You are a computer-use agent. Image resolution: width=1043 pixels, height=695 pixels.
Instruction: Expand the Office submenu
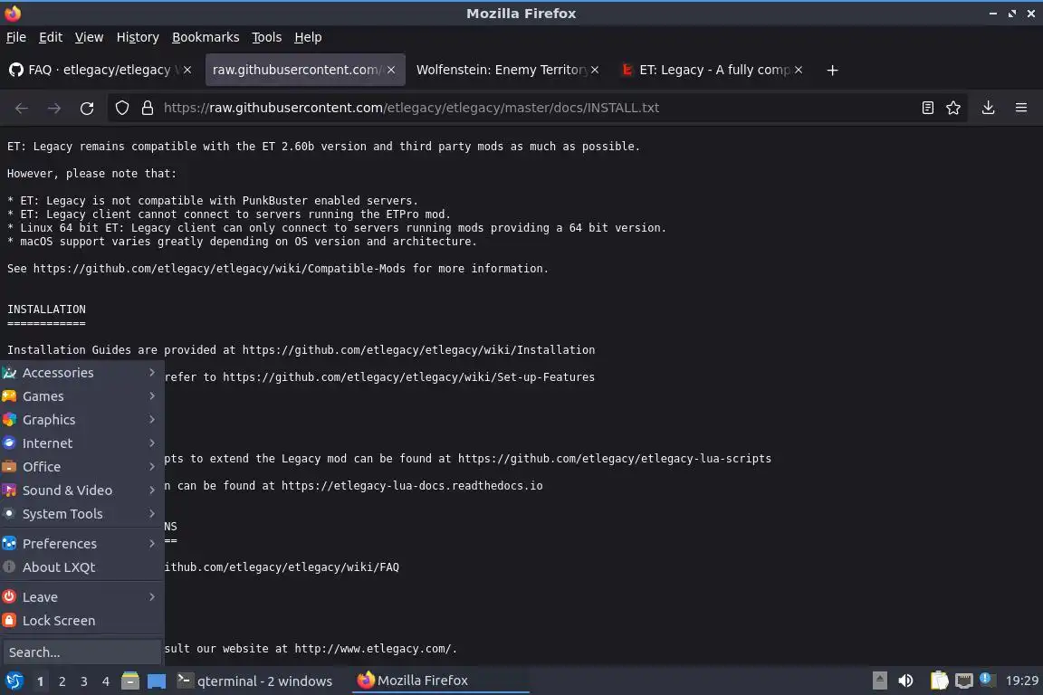click(81, 467)
